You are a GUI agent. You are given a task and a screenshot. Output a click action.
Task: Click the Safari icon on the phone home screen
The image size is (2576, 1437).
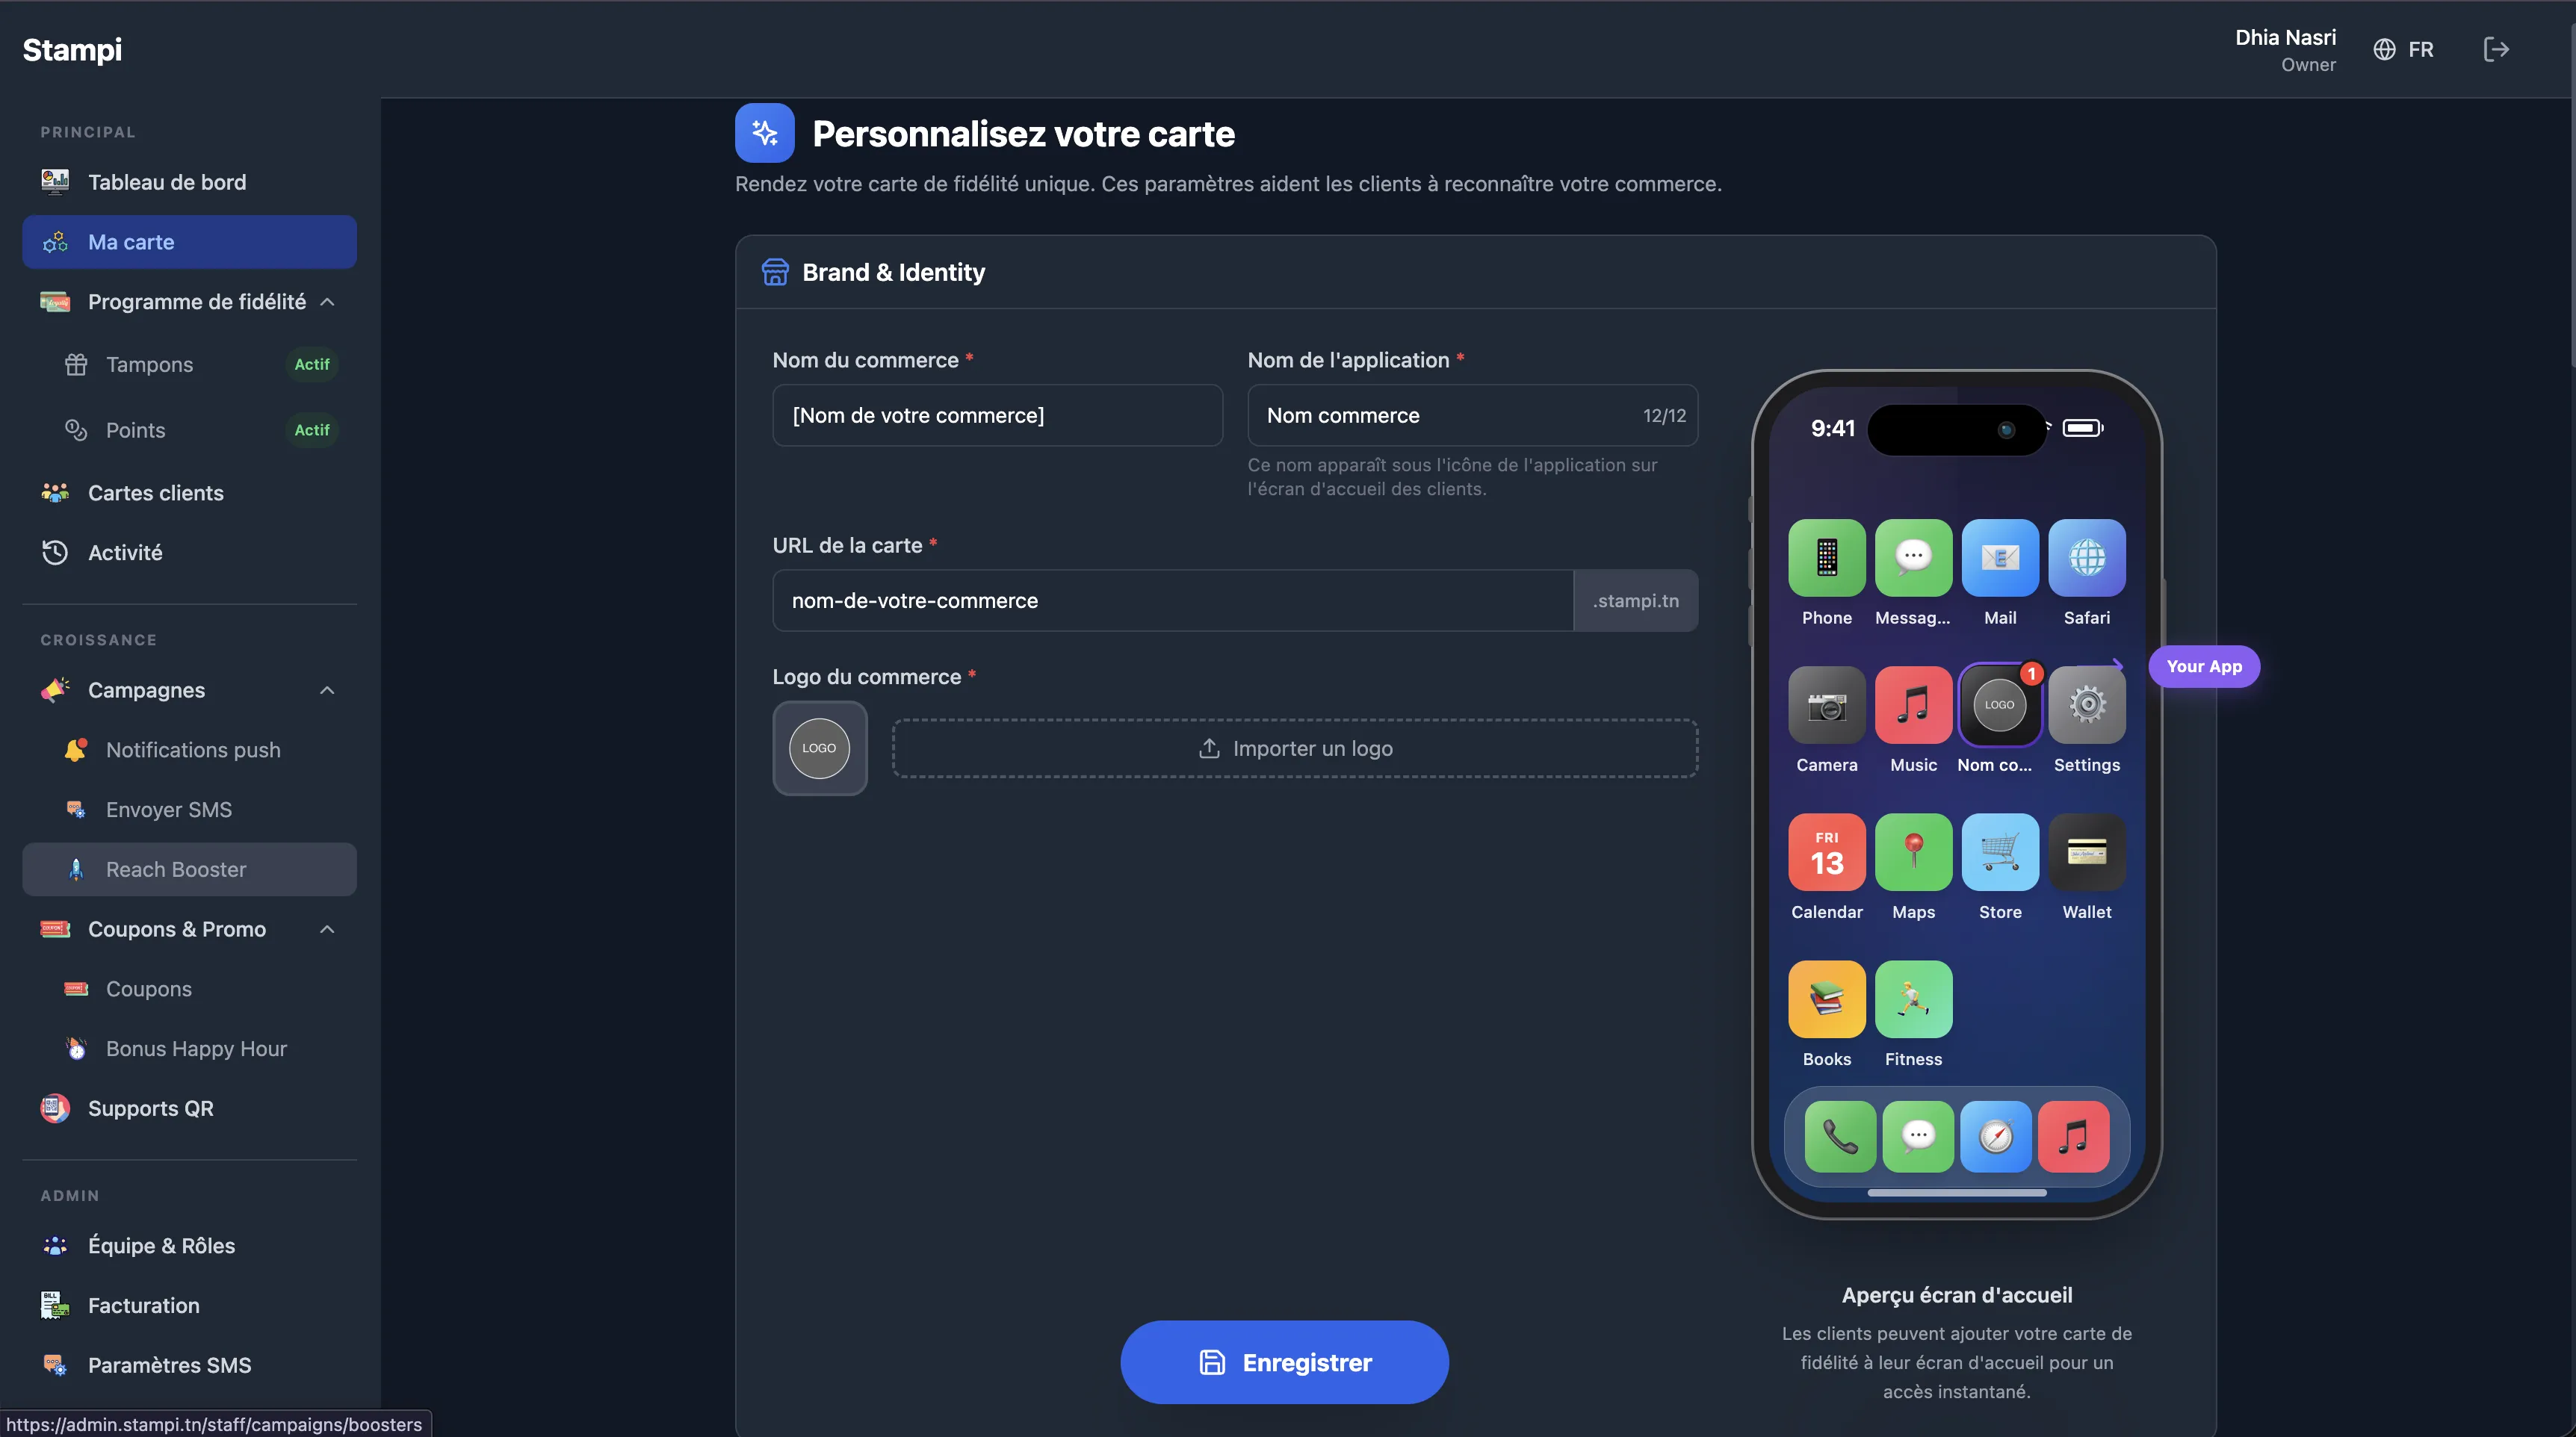pos(2086,558)
